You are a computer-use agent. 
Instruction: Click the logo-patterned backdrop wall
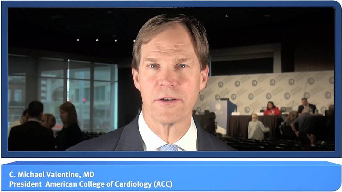click(x=266, y=91)
